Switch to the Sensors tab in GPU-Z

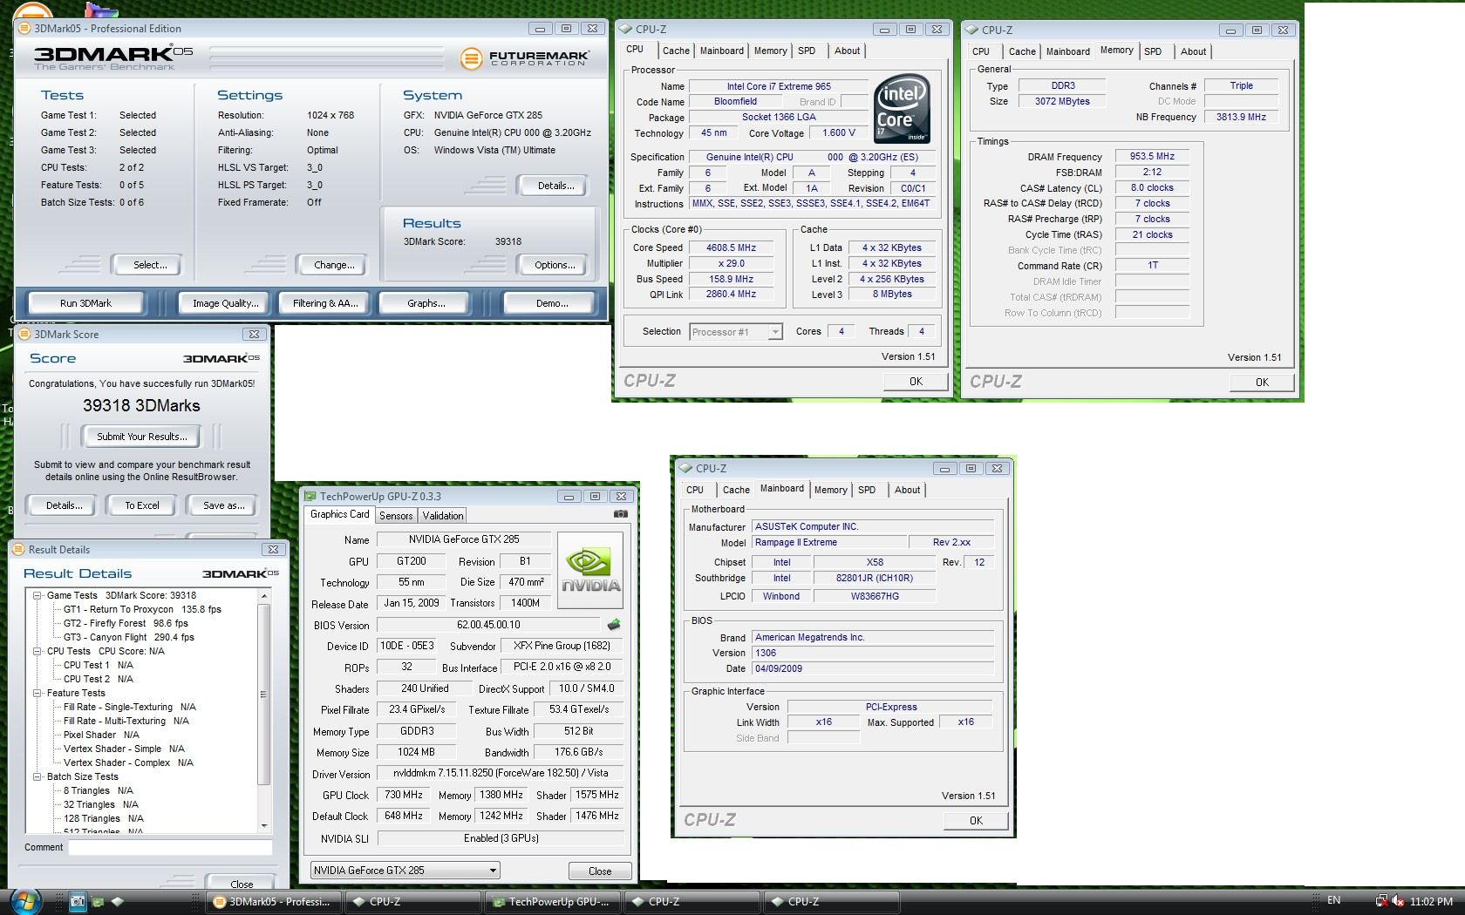[x=396, y=516]
